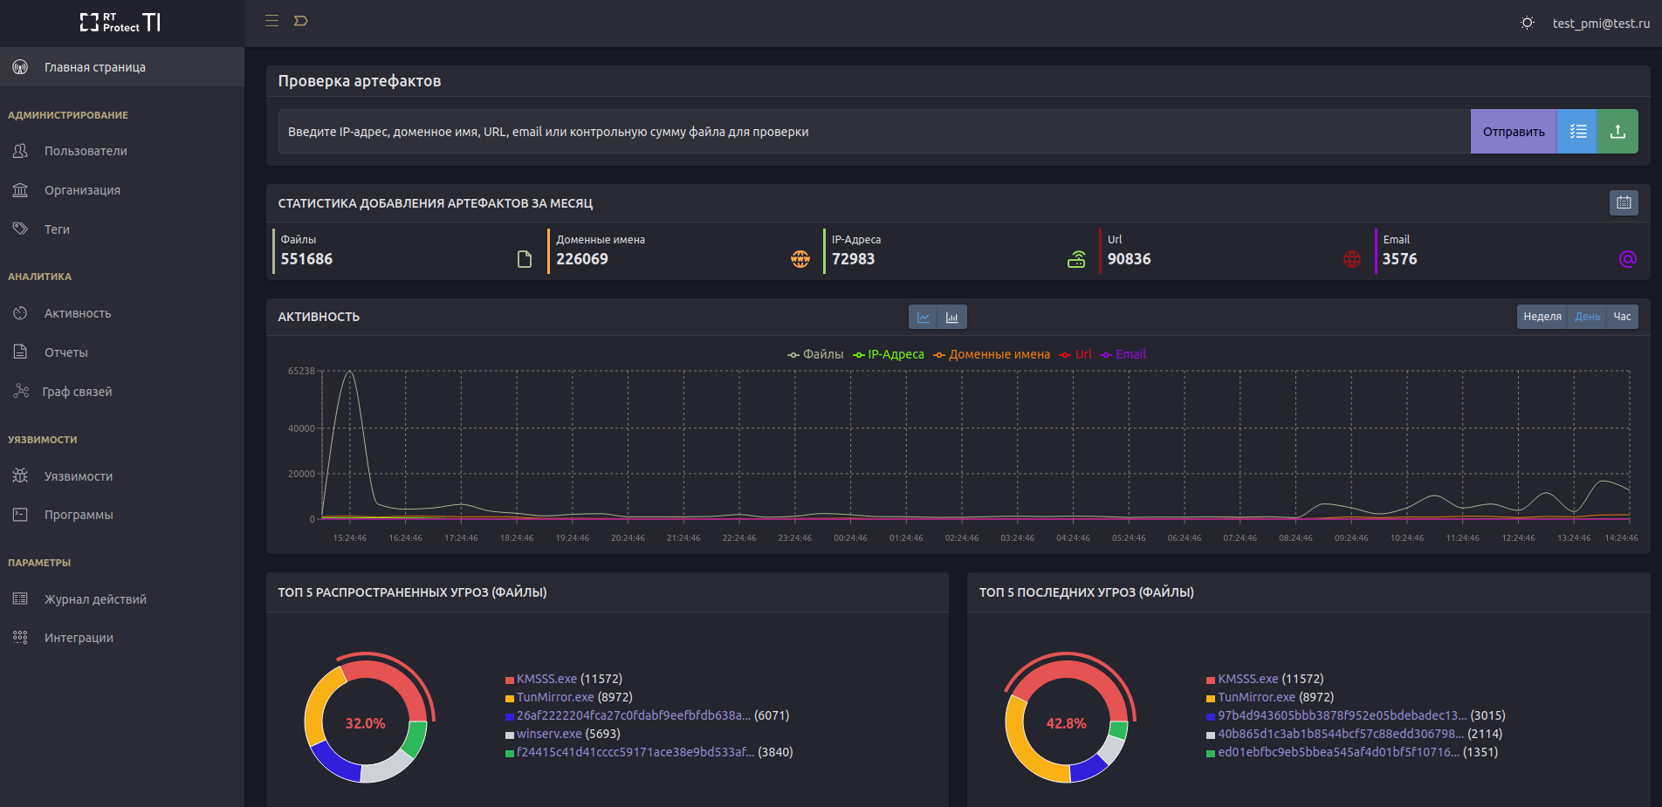The image size is (1662, 807).
Task: Open user menu test_pmi@test.ru
Action: pyautogui.click(x=1600, y=24)
